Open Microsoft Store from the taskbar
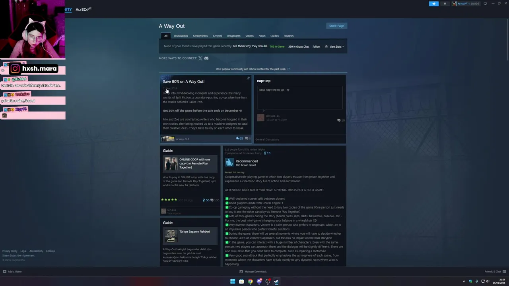Image resolution: width=509 pixels, height=286 pixels. (x=241, y=281)
